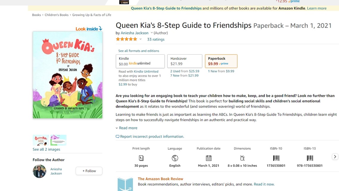Click the Print length pages icon
Viewport: 339px width, 191px height.
point(141,158)
